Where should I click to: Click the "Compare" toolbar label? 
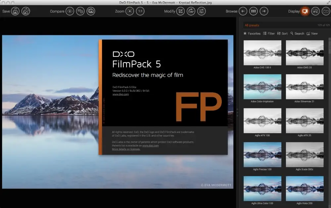click(x=57, y=11)
